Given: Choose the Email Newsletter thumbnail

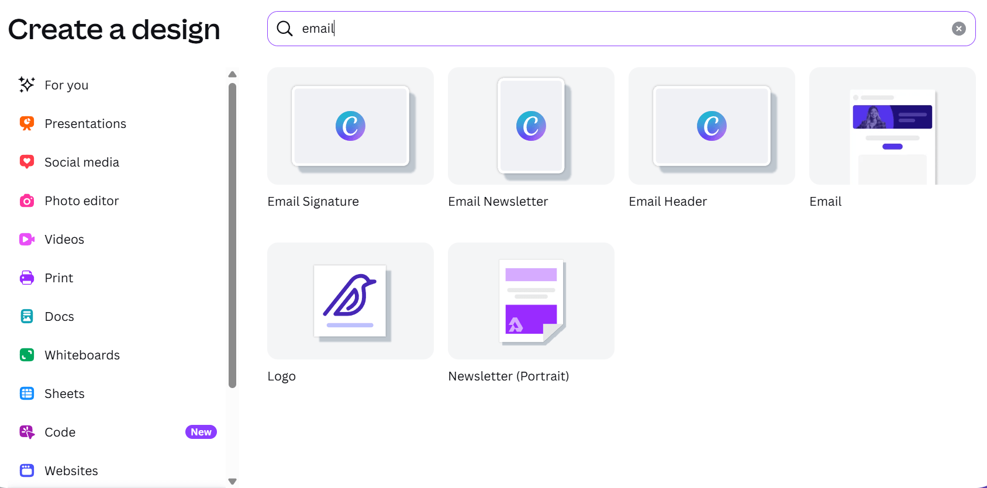Looking at the screenshot, I should 531,126.
